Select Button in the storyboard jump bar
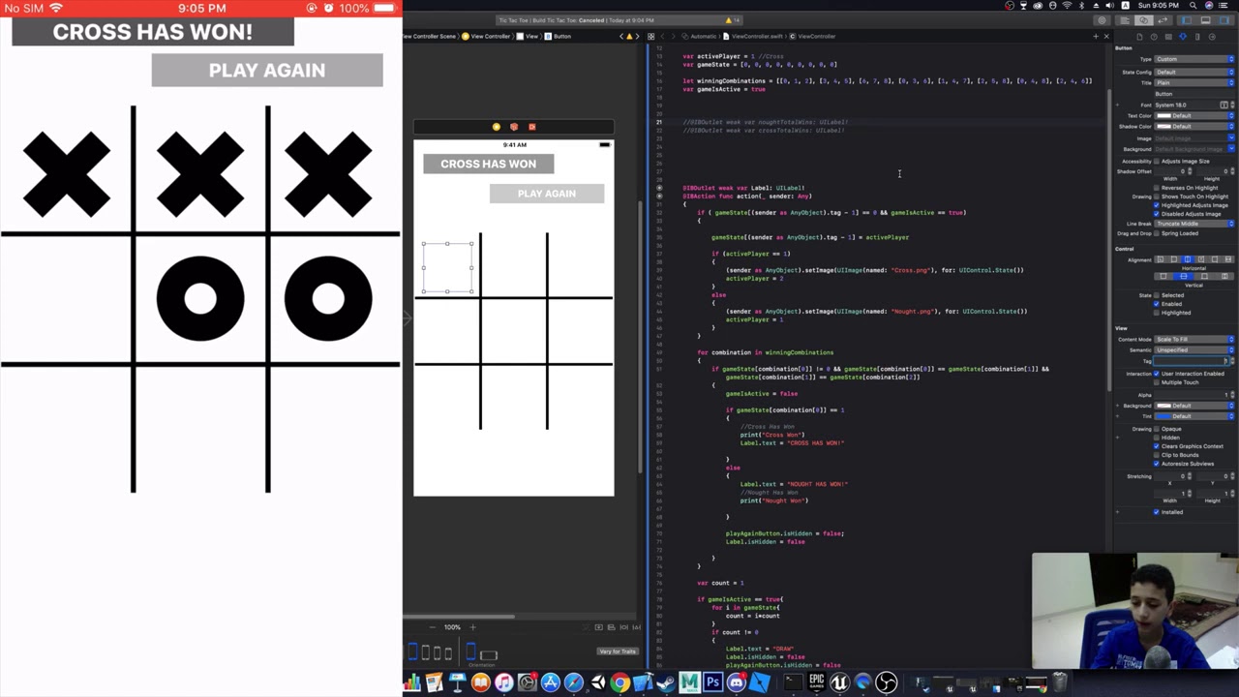 point(559,37)
